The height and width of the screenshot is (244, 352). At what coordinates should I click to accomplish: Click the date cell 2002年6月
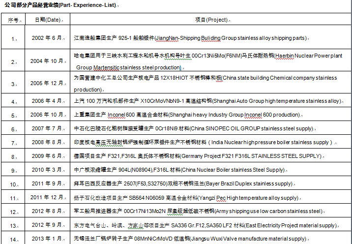[x=47, y=38]
